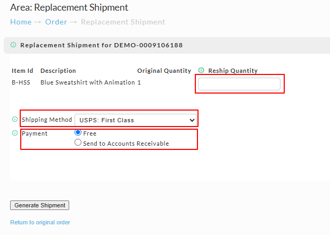
Task: Click the info icon beside Replacement Shipment header
Action: tap(13, 45)
